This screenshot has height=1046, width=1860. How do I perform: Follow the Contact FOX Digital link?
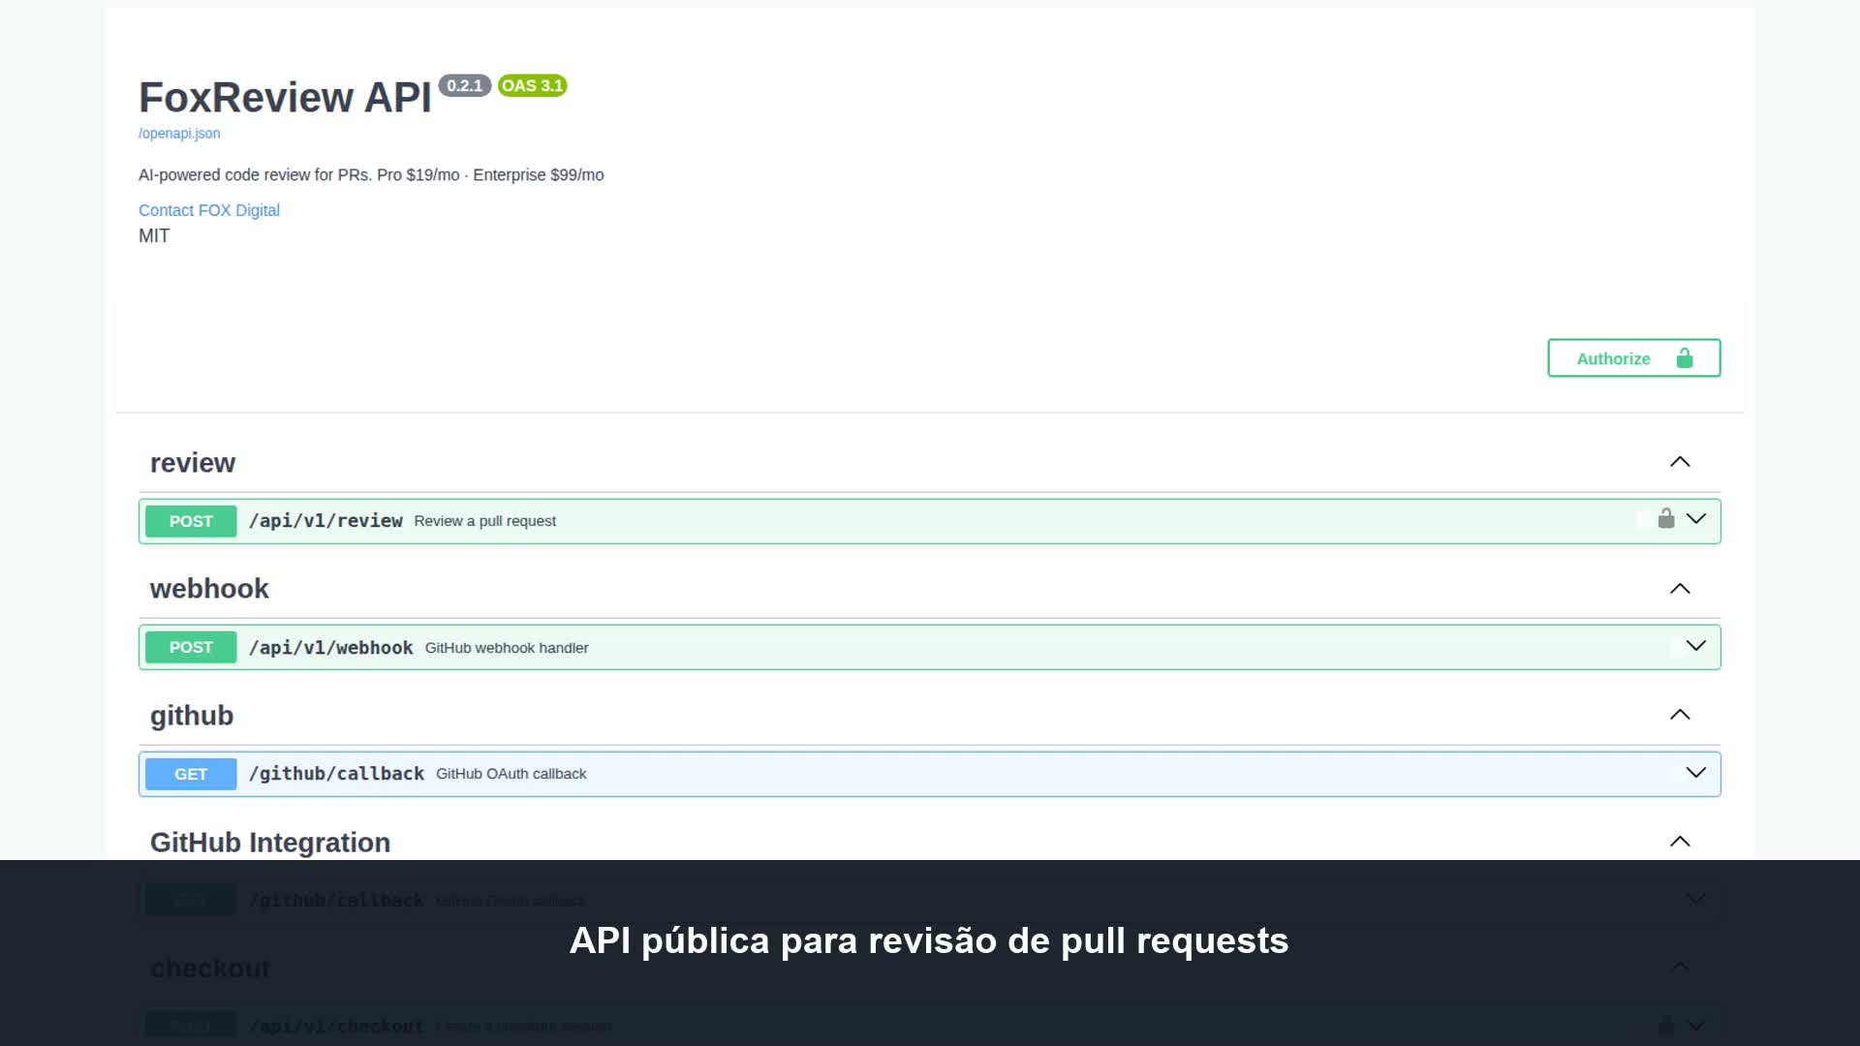point(209,210)
